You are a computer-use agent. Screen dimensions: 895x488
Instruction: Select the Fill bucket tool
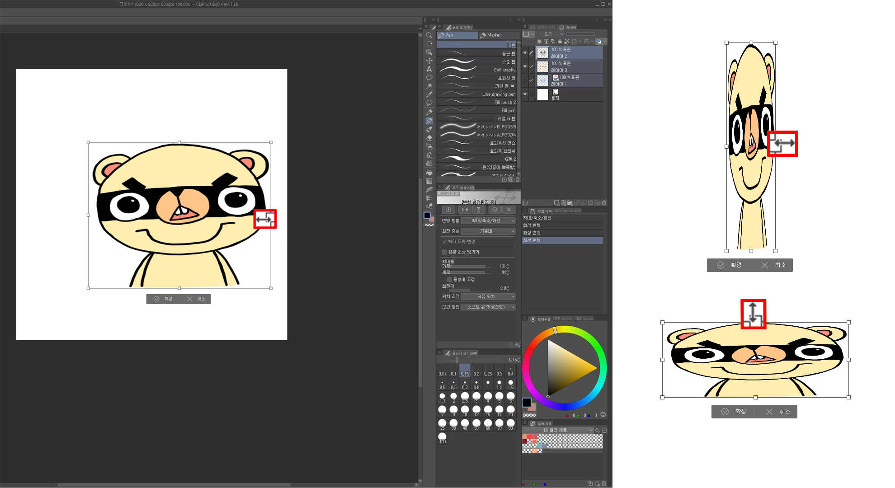point(429,172)
